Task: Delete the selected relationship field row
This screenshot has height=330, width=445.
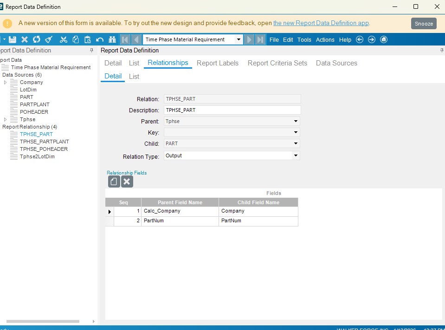Action: point(127,181)
